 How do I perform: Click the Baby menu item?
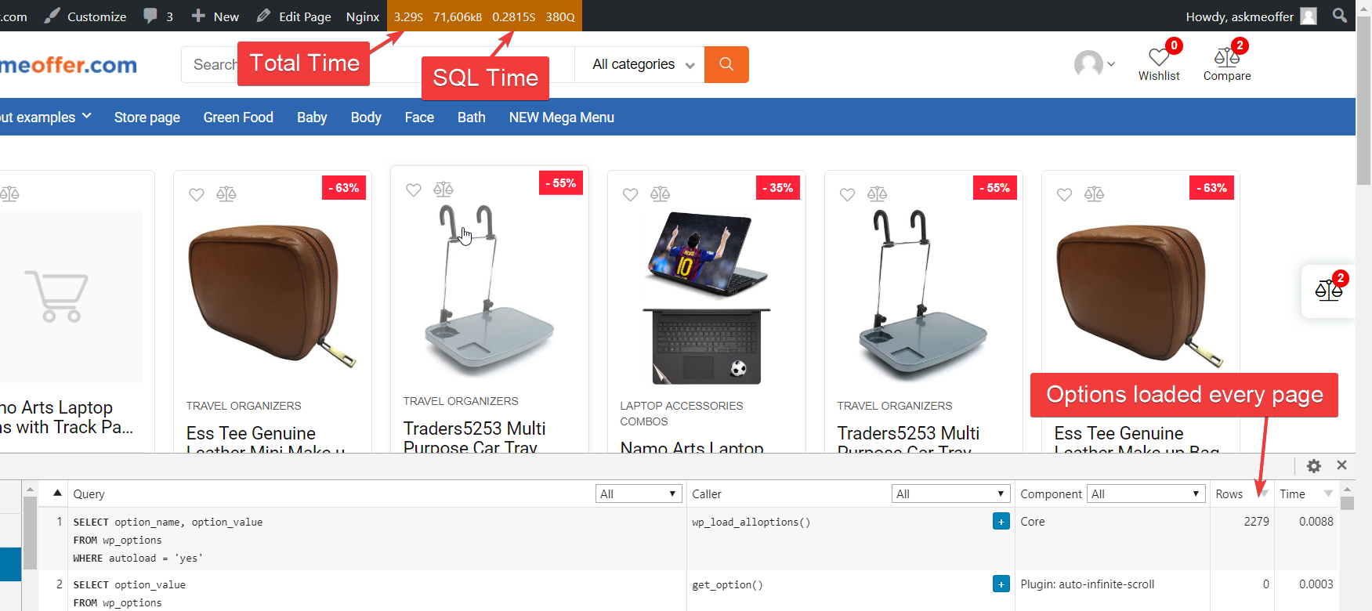tap(312, 117)
